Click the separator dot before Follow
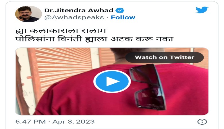The height and width of the screenshot is (129, 224). pos(107,17)
